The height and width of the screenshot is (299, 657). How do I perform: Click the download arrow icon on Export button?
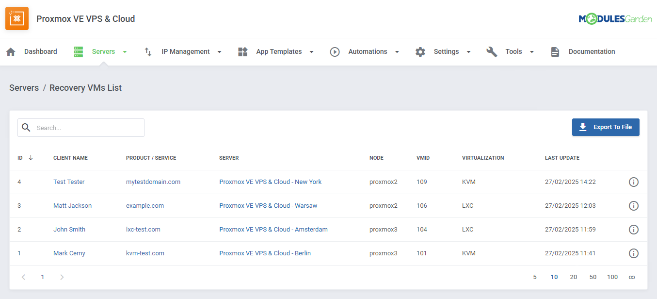click(x=583, y=127)
